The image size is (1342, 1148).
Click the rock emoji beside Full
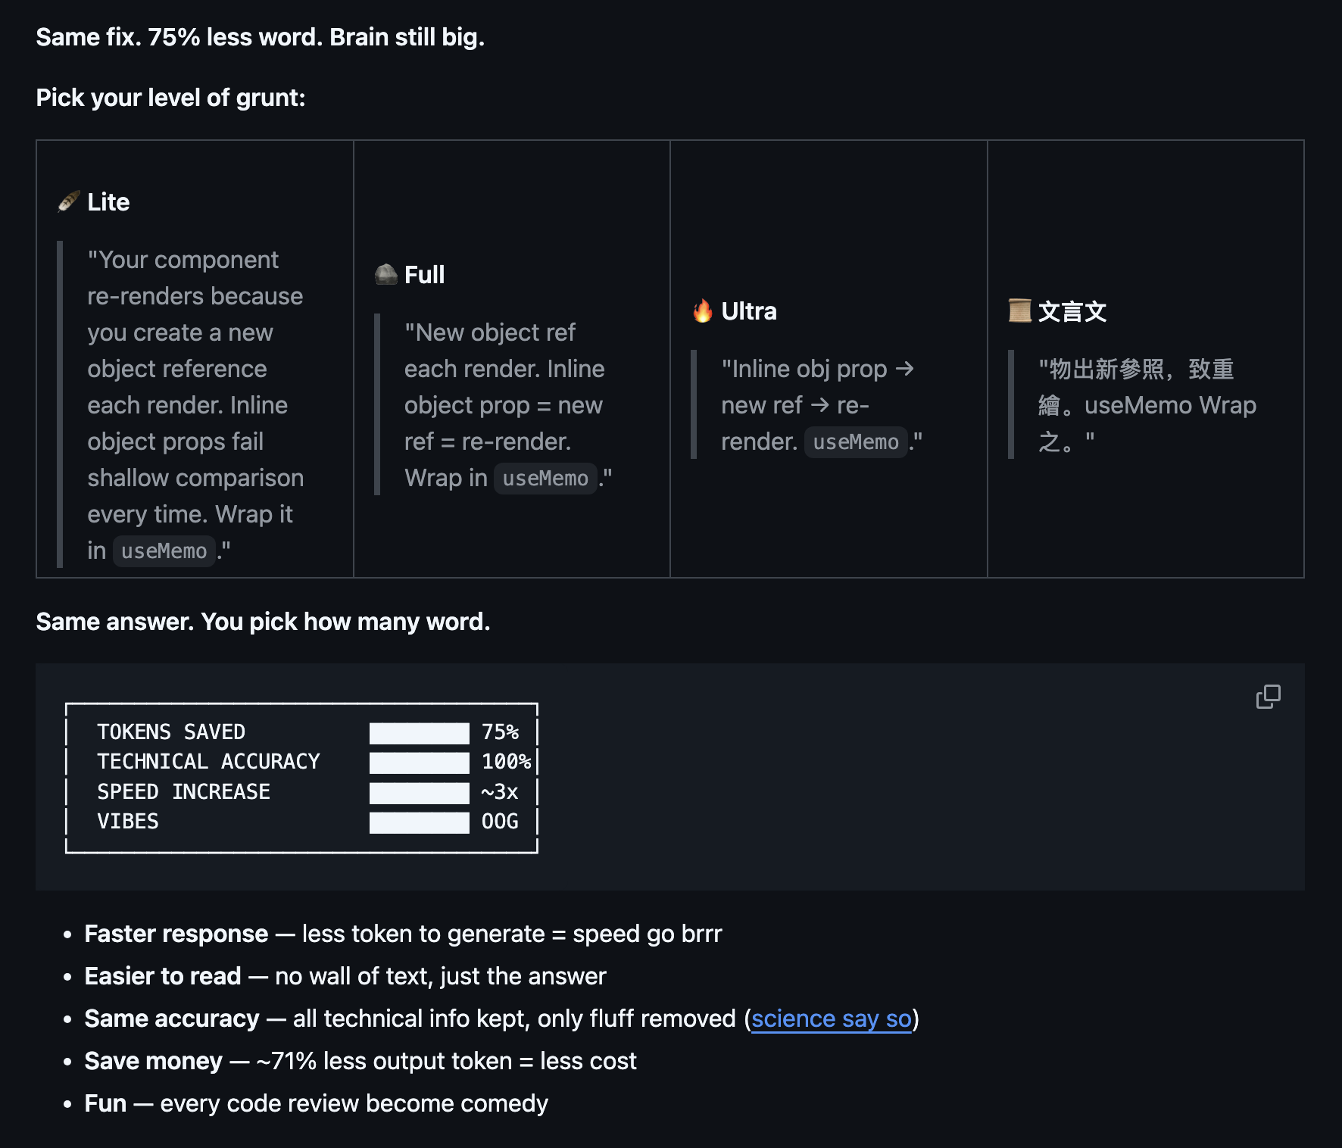coord(386,274)
